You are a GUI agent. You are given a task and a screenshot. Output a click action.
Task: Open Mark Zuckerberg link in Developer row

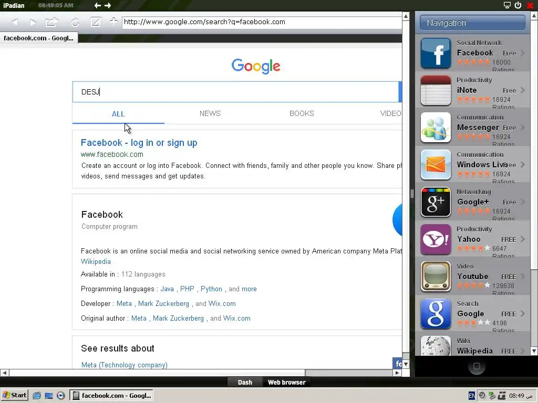point(164,304)
